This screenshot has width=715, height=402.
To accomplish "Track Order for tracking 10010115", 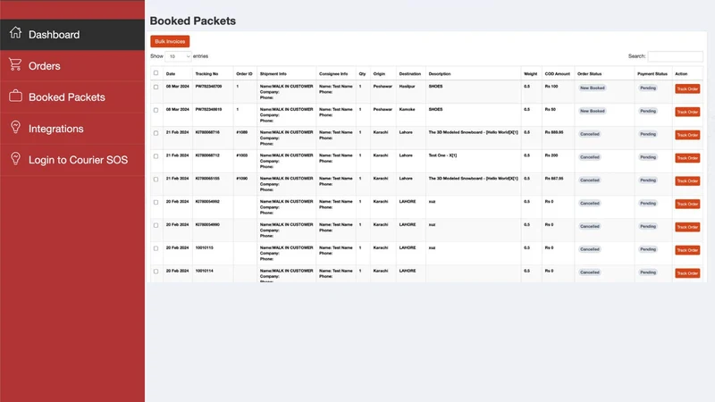I will (x=687, y=250).
